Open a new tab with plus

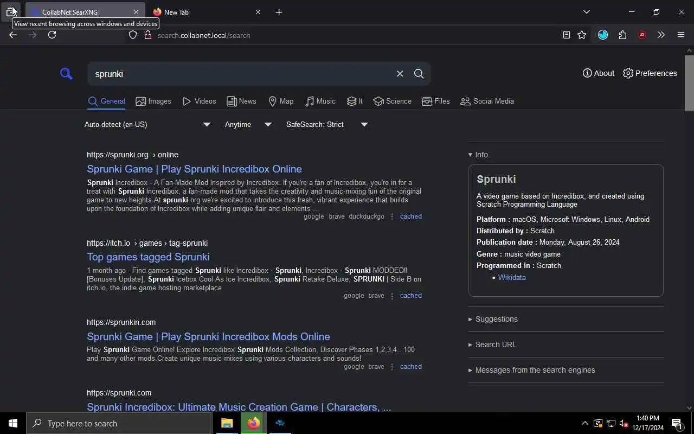(x=279, y=12)
